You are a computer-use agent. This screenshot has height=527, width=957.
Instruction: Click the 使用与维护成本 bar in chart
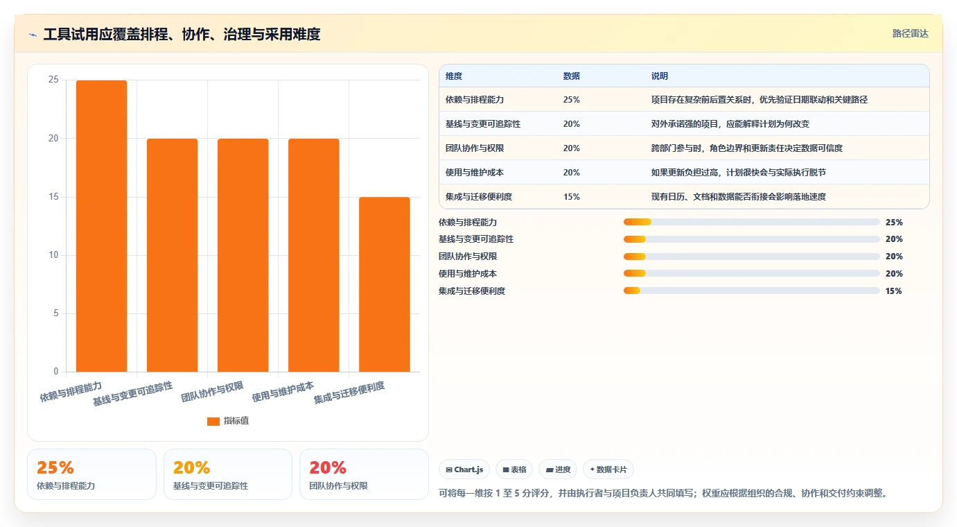click(313, 255)
